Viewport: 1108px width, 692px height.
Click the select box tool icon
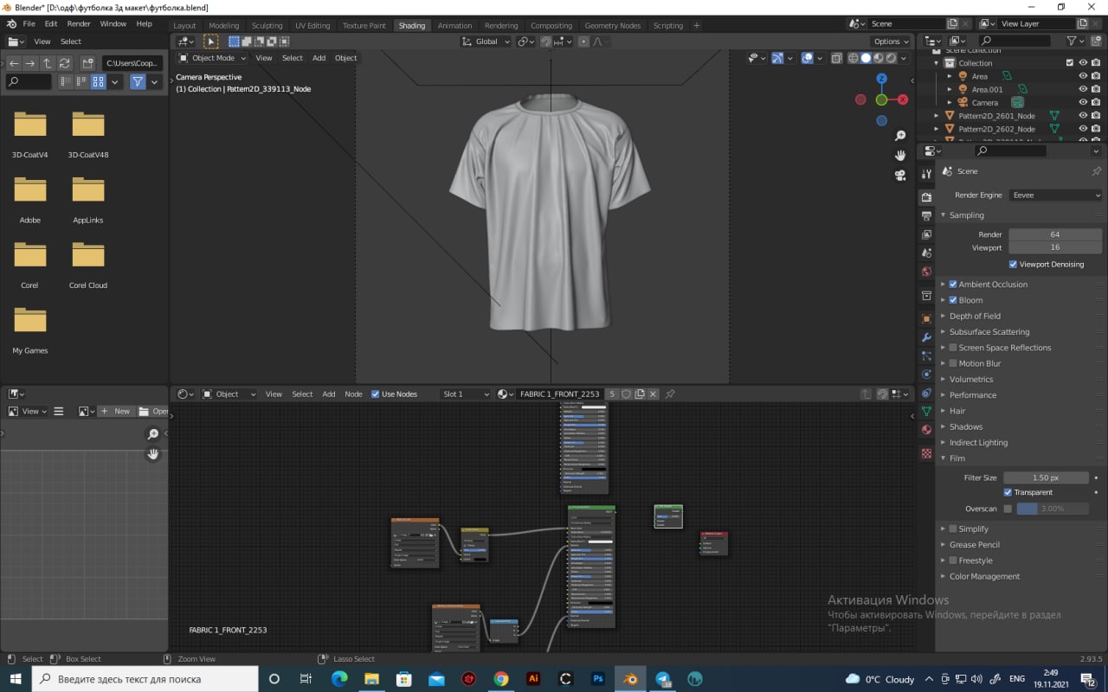[x=210, y=41]
